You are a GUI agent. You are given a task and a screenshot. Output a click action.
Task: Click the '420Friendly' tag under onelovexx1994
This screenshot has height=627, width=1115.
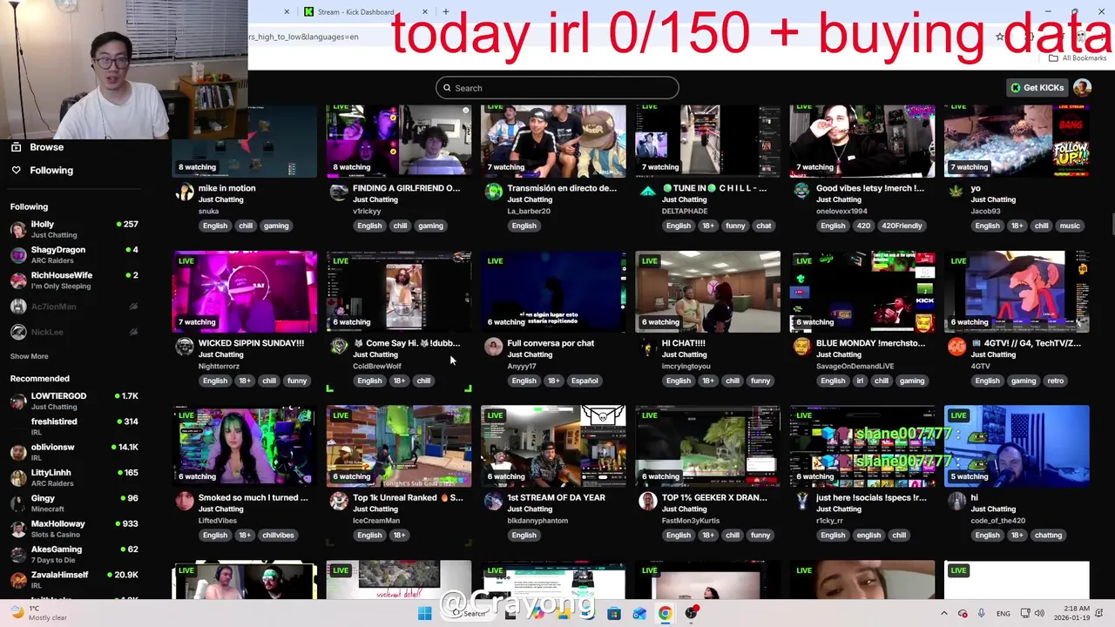[902, 226]
